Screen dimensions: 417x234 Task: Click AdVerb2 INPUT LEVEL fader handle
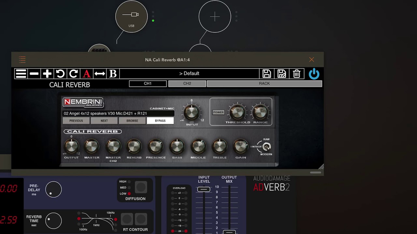[x=204, y=189]
